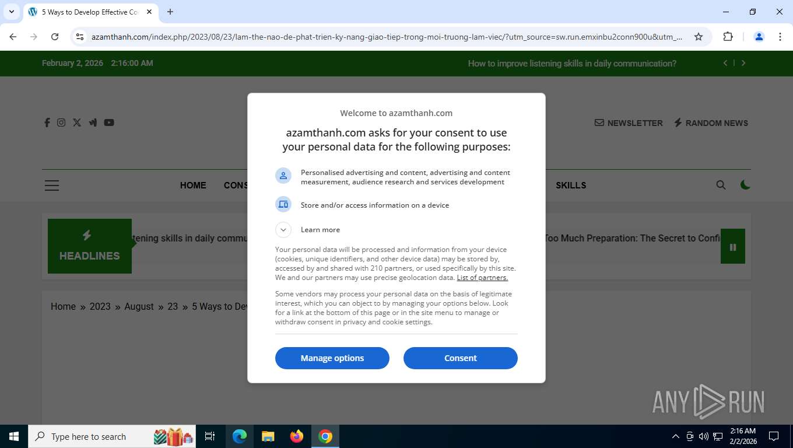The height and width of the screenshot is (448, 793).
Task: Expand the Learn more chevron
Action: [x=283, y=230]
